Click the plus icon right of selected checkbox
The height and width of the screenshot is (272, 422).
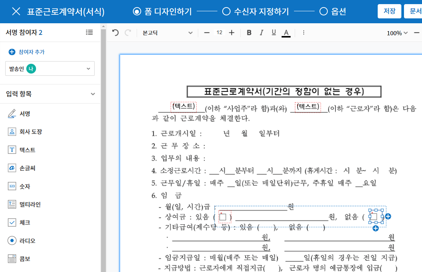coord(388,216)
